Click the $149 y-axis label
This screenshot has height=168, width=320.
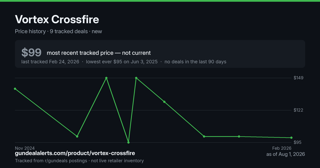pos(299,78)
